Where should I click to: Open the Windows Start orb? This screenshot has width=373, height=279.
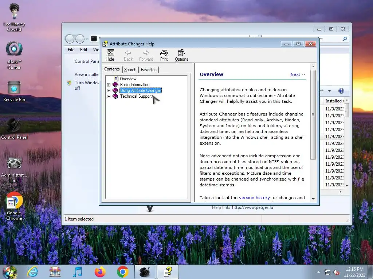(x=9, y=272)
